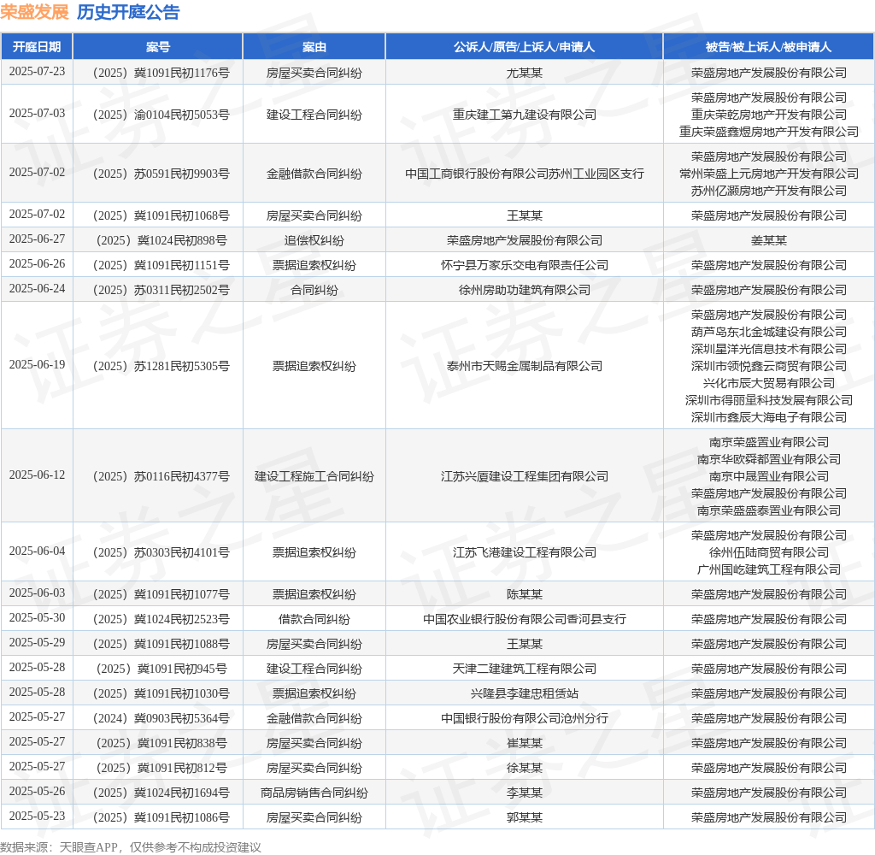
Task: Click plaintiff '重庆建工第九建设有限公司'
Action: pyautogui.click(x=524, y=115)
